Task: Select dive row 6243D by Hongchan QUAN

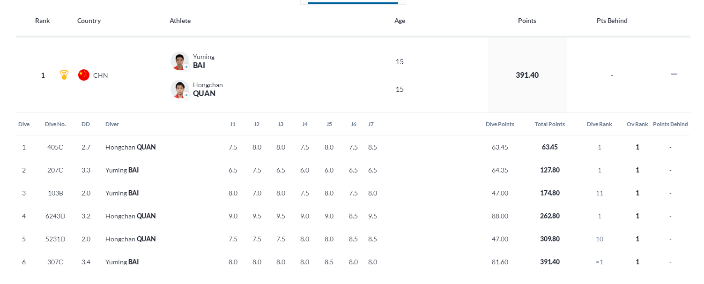Action: pyautogui.click(x=353, y=216)
